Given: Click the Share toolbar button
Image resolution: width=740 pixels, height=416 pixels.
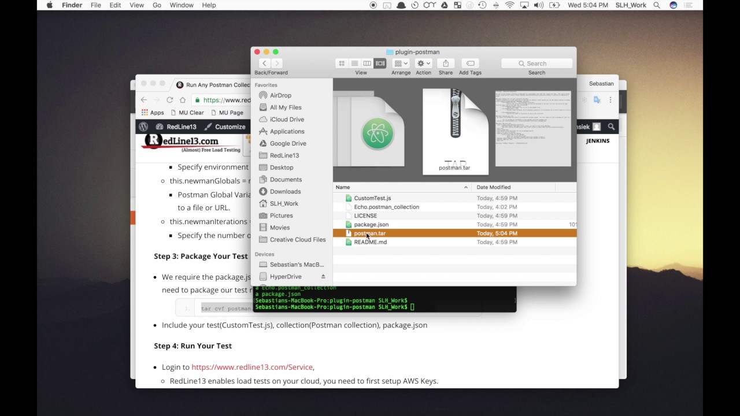Looking at the screenshot, I should (x=446, y=64).
